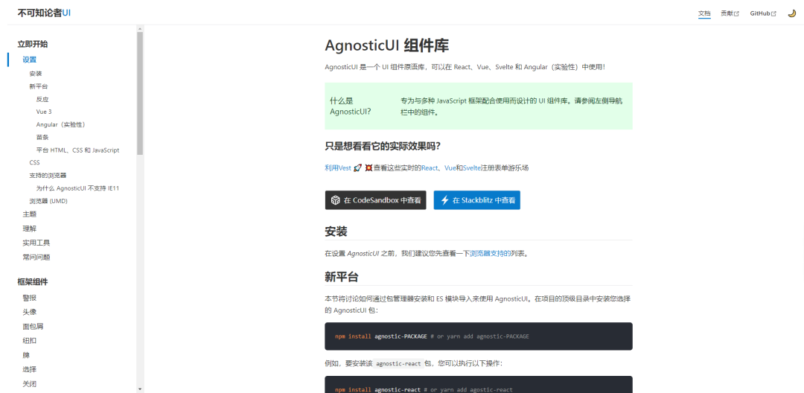Open the 常问问题 page in the sidebar
804x393 pixels.
tap(36, 258)
